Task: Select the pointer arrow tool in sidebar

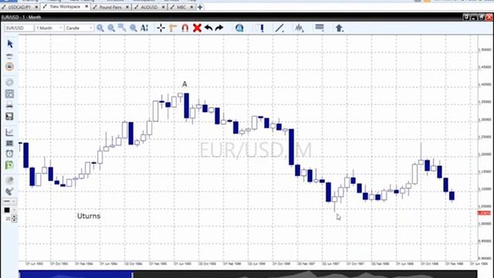Action: click(x=10, y=44)
